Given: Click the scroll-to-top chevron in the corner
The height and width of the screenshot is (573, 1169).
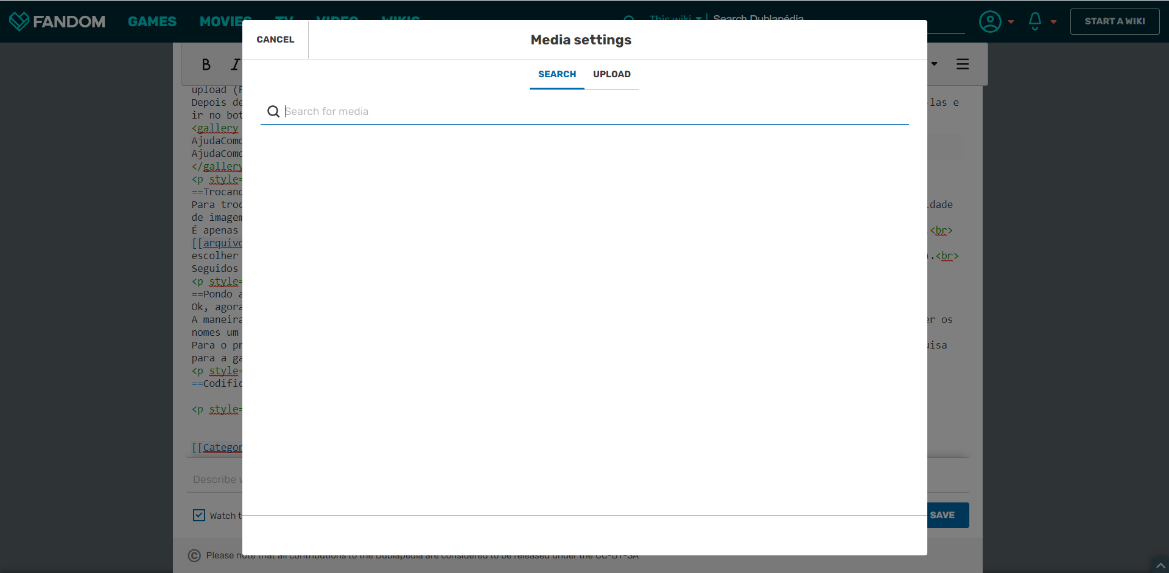Looking at the screenshot, I should coord(1160,565).
